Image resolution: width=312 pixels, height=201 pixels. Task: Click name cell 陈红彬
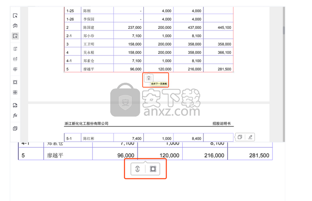coord(89,139)
